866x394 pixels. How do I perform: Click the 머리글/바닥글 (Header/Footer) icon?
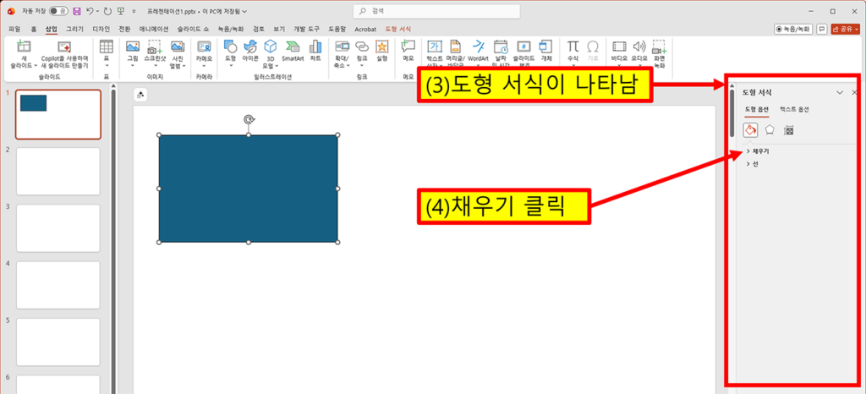(455, 47)
